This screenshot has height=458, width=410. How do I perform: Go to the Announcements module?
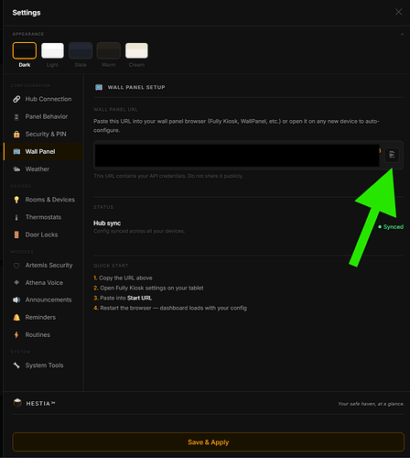coord(43,300)
